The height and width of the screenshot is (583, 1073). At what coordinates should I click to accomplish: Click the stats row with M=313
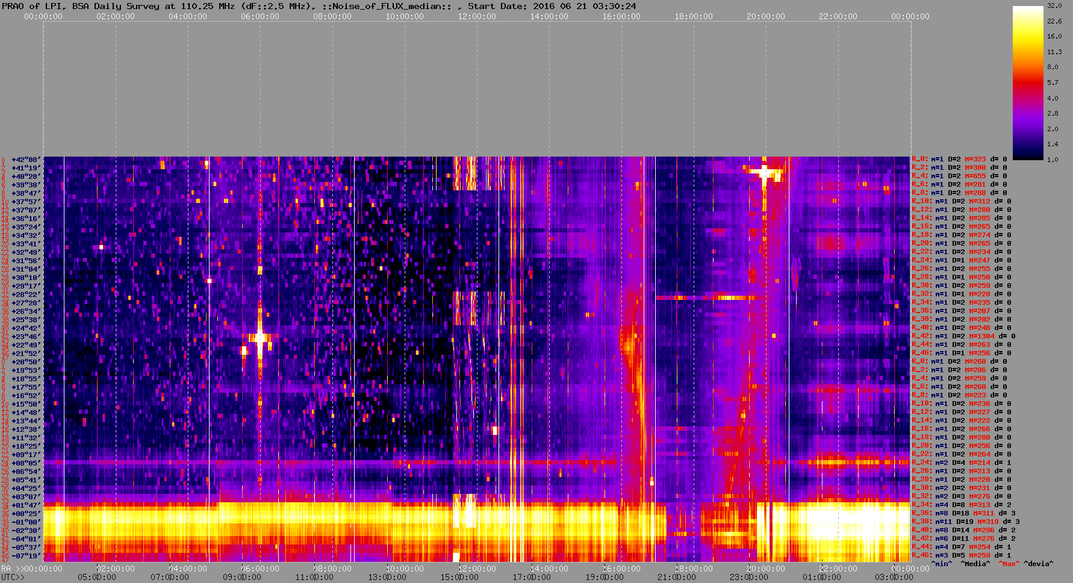pos(961,505)
